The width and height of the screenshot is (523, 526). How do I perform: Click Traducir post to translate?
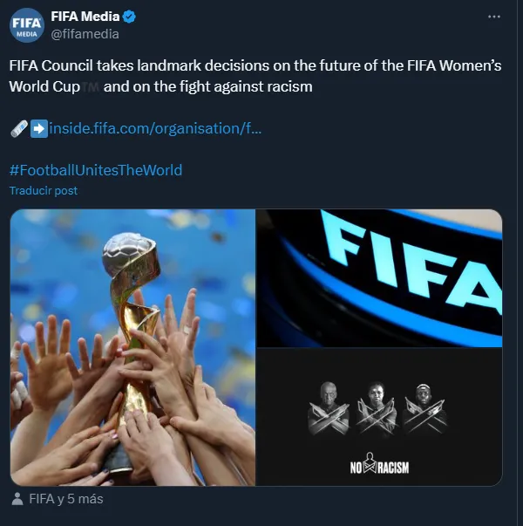click(44, 190)
